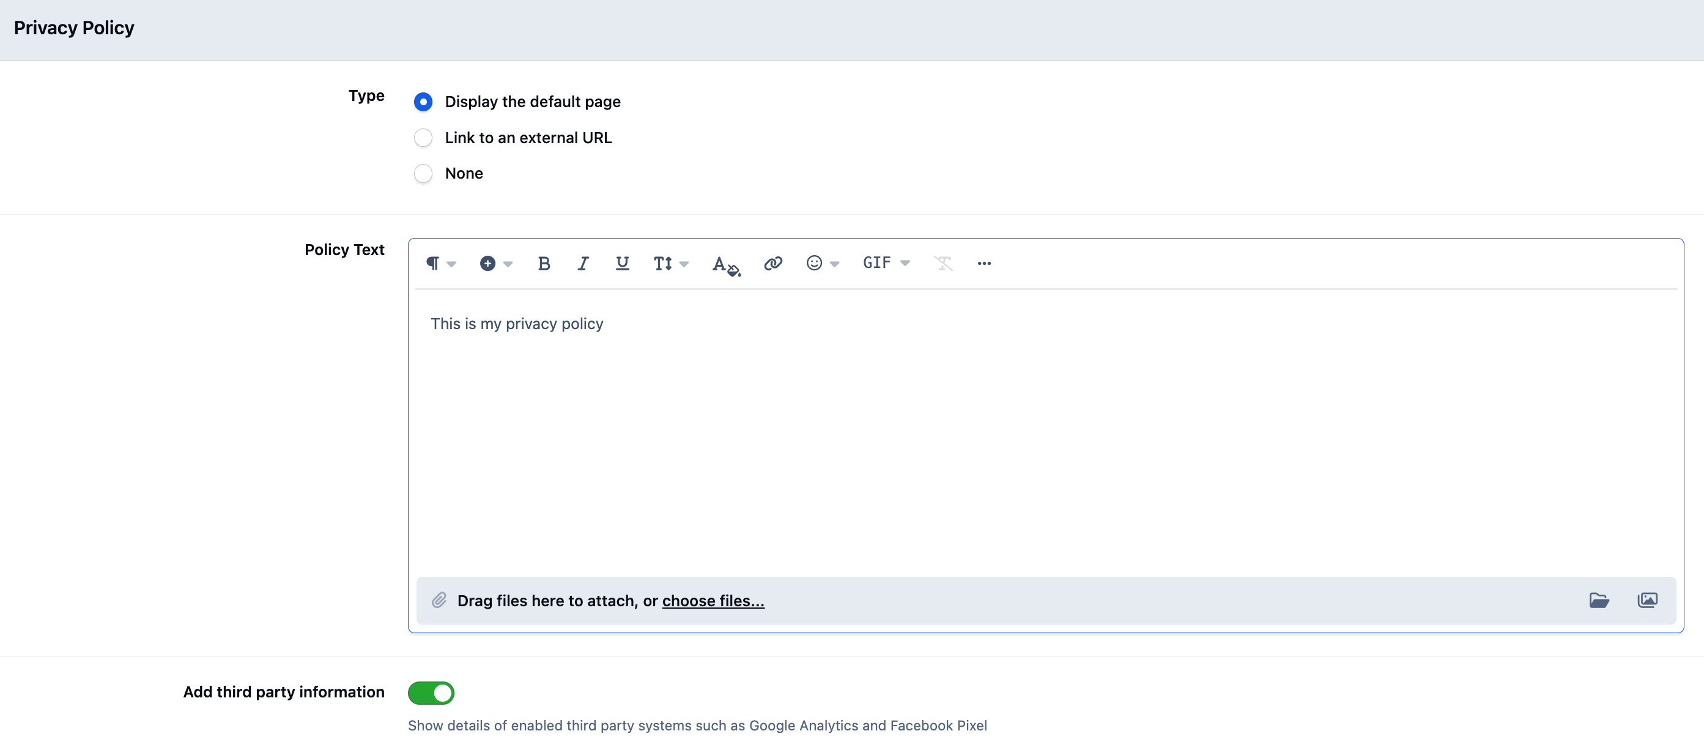Image resolution: width=1704 pixels, height=750 pixels.
Task: Open the emoji picker dropdown
Action: pyautogui.click(x=822, y=263)
